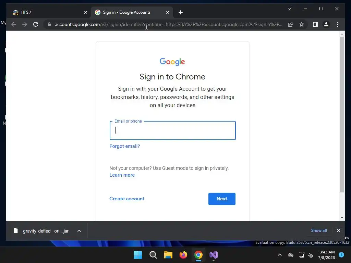Share this page with the share icon

291,24
